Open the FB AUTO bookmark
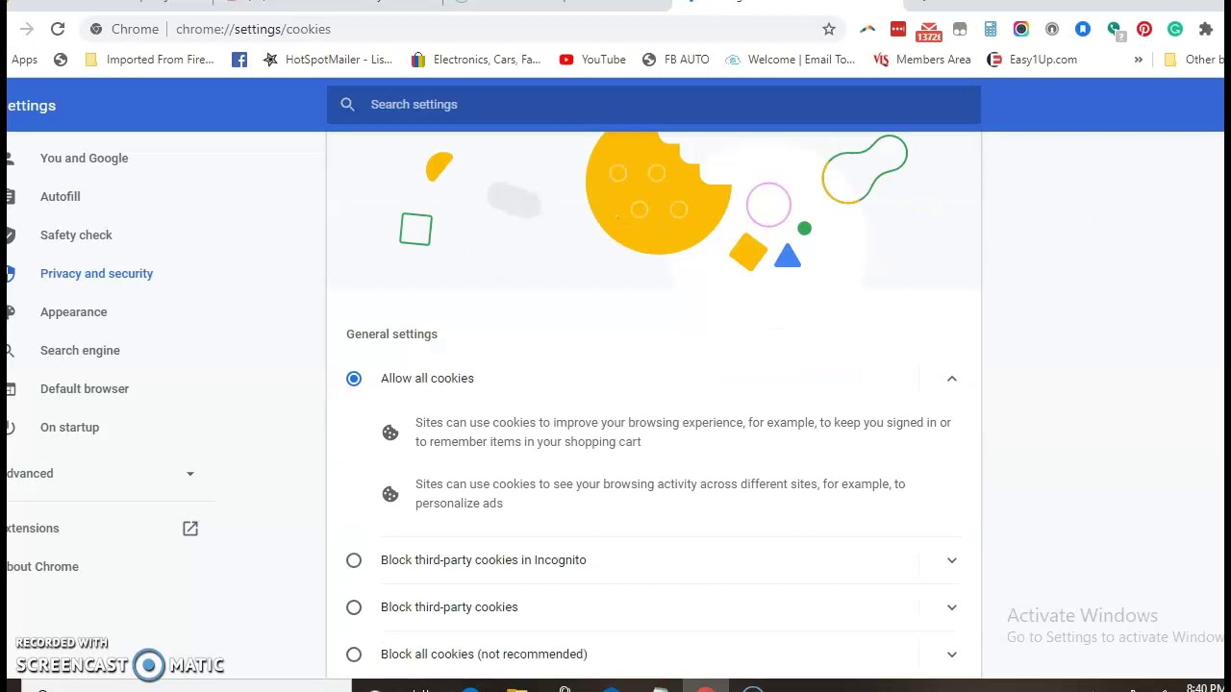1231x692 pixels. click(x=675, y=60)
